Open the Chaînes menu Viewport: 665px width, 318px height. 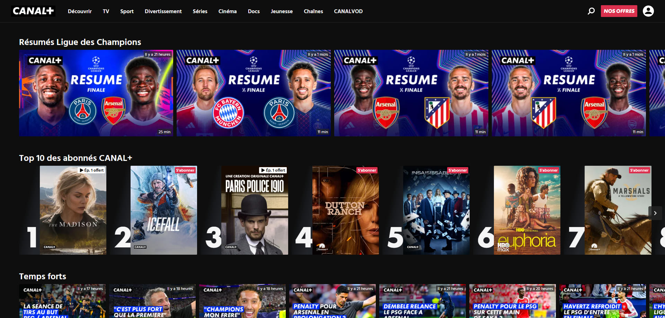[x=313, y=11]
